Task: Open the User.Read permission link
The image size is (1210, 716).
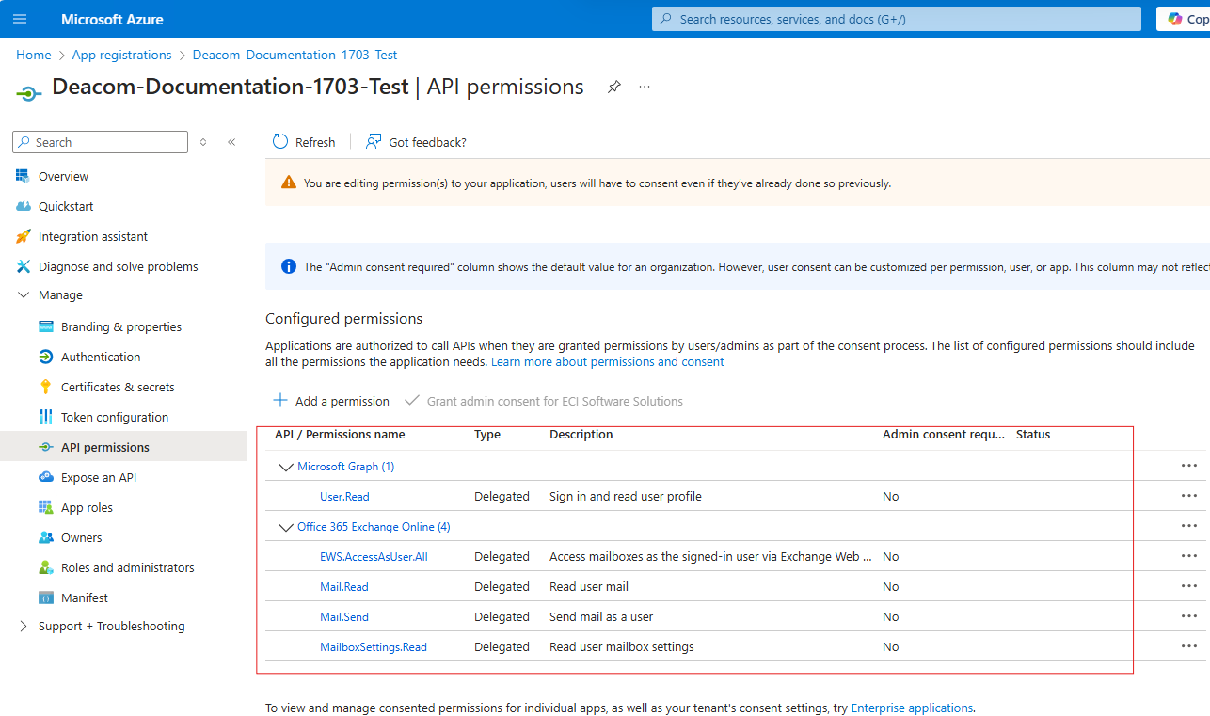Action: (x=344, y=496)
